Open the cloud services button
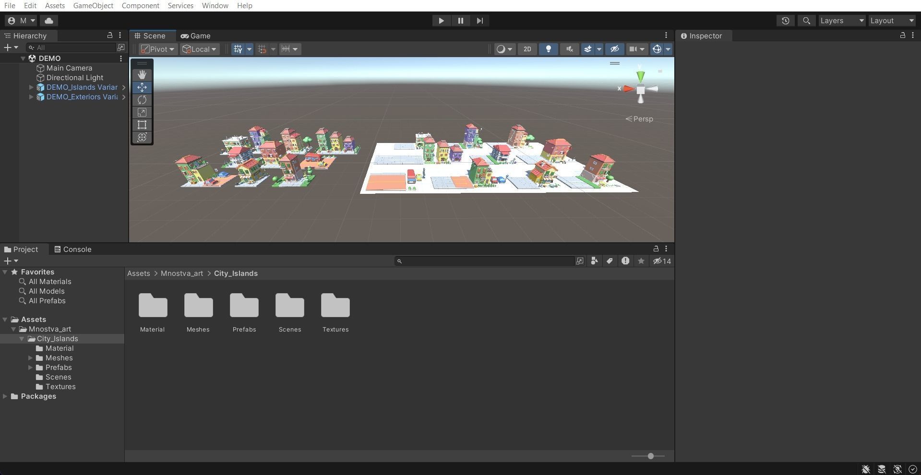Image resolution: width=921 pixels, height=475 pixels. point(49,21)
